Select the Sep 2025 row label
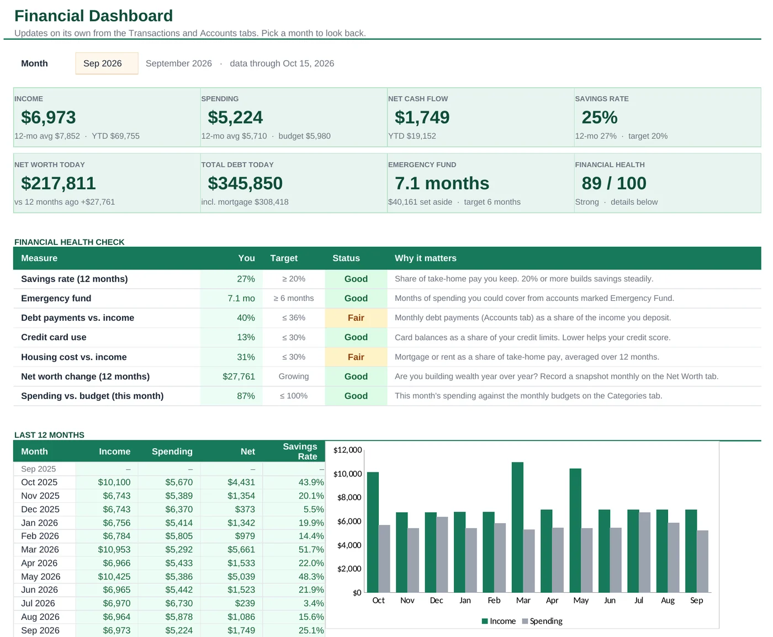The height and width of the screenshot is (637, 773). coord(39,469)
